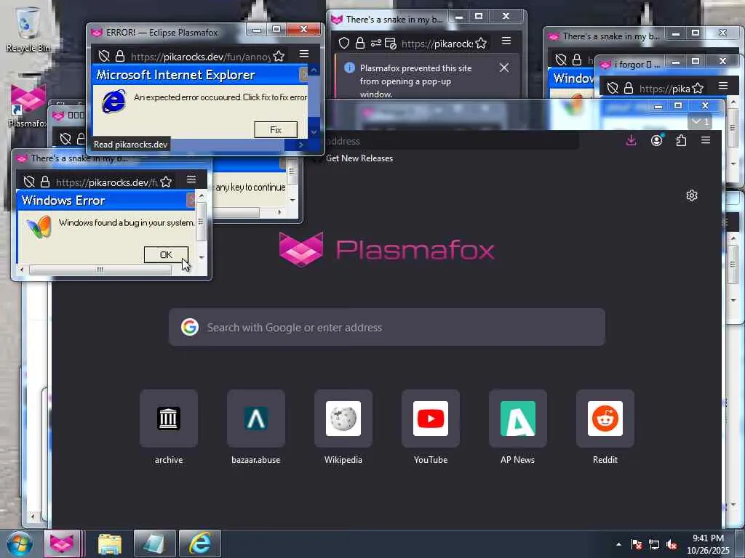The image size is (745, 558).
Task: Open Internet Explorer from taskbar
Action: [x=200, y=543]
